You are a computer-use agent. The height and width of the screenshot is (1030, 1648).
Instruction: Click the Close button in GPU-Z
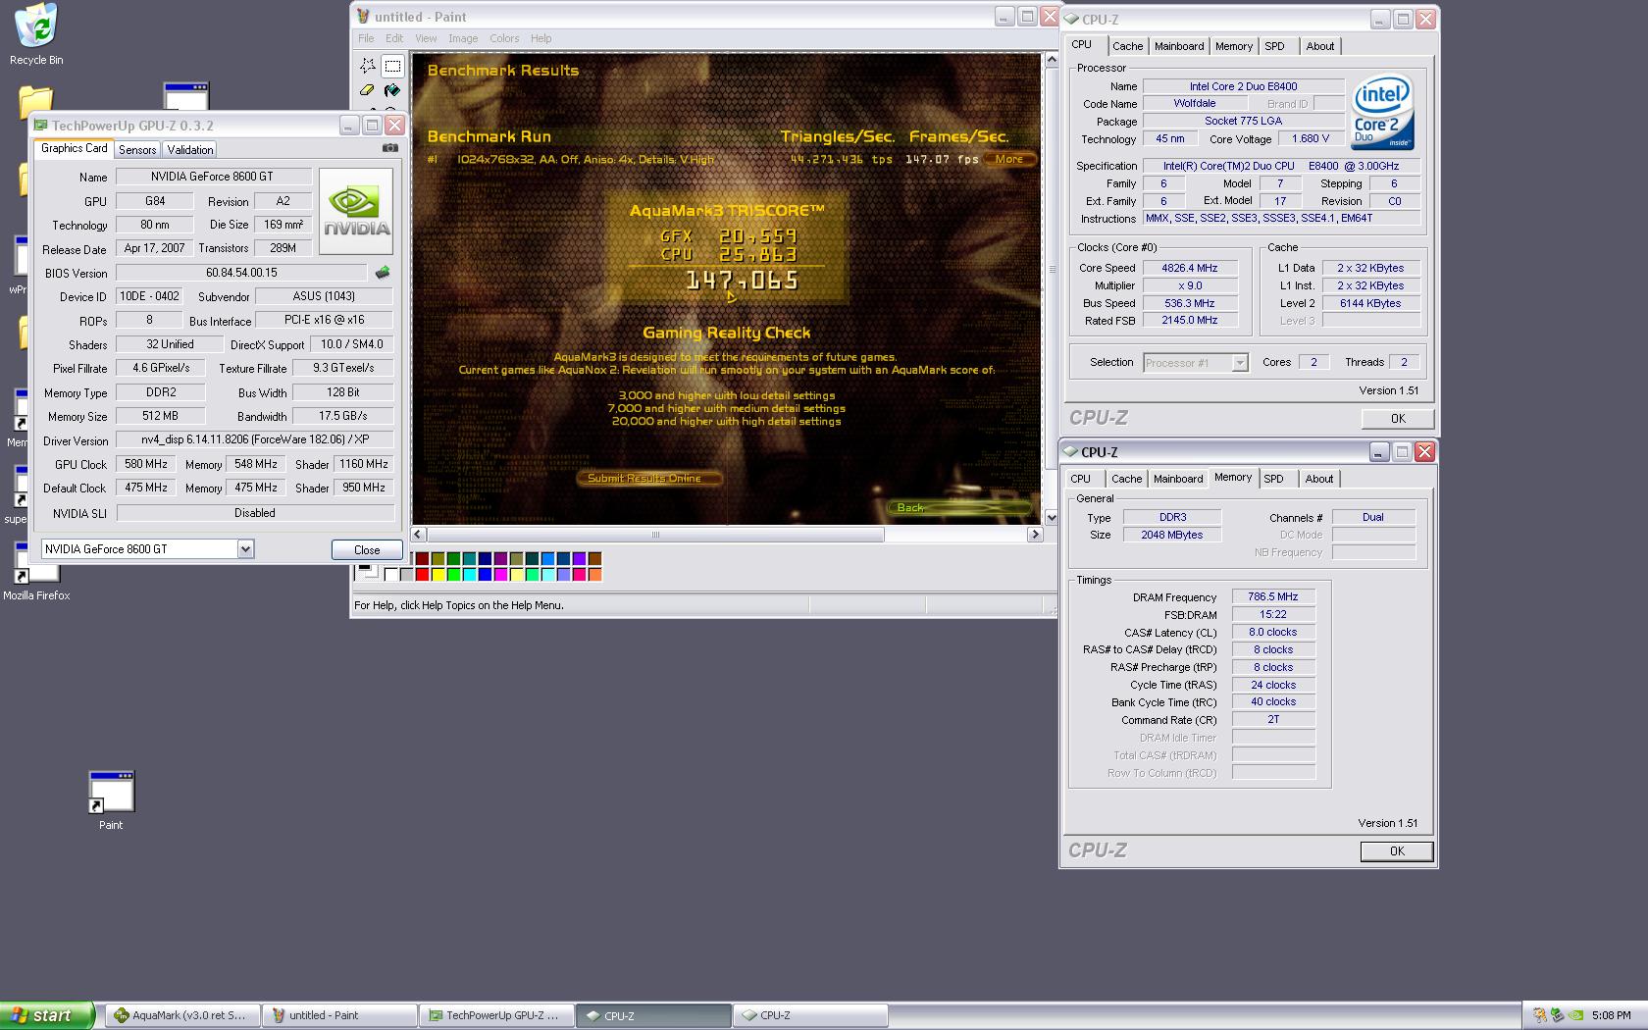[367, 550]
